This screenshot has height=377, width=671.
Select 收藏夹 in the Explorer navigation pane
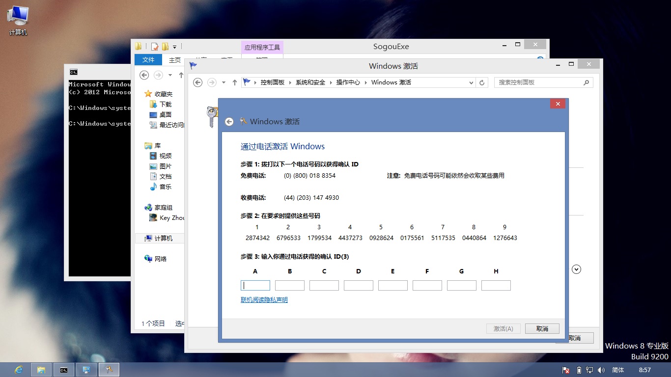(x=159, y=94)
